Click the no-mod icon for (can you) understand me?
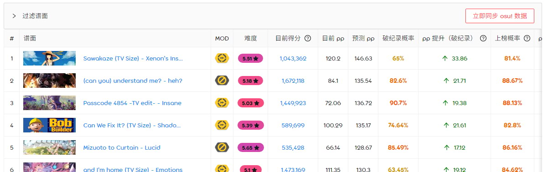The image size is (548, 172). point(222,81)
